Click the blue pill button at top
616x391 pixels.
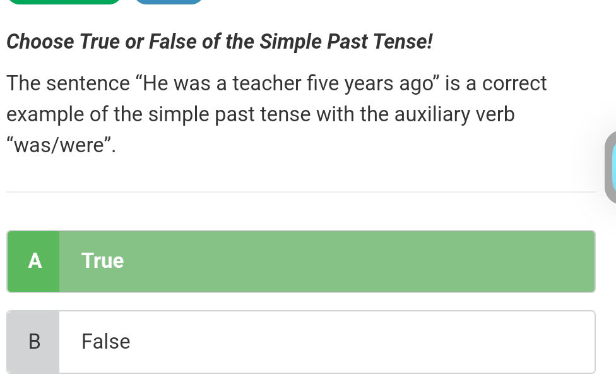pos(169,1)
